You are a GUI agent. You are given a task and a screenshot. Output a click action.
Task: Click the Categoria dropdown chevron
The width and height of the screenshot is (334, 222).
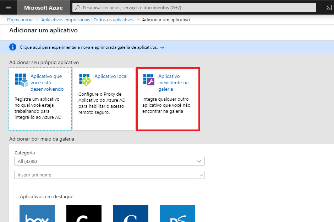[199, 162]
